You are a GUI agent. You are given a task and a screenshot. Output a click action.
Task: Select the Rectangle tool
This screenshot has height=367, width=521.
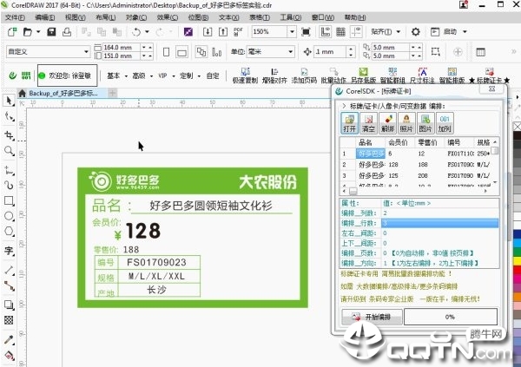9,200
